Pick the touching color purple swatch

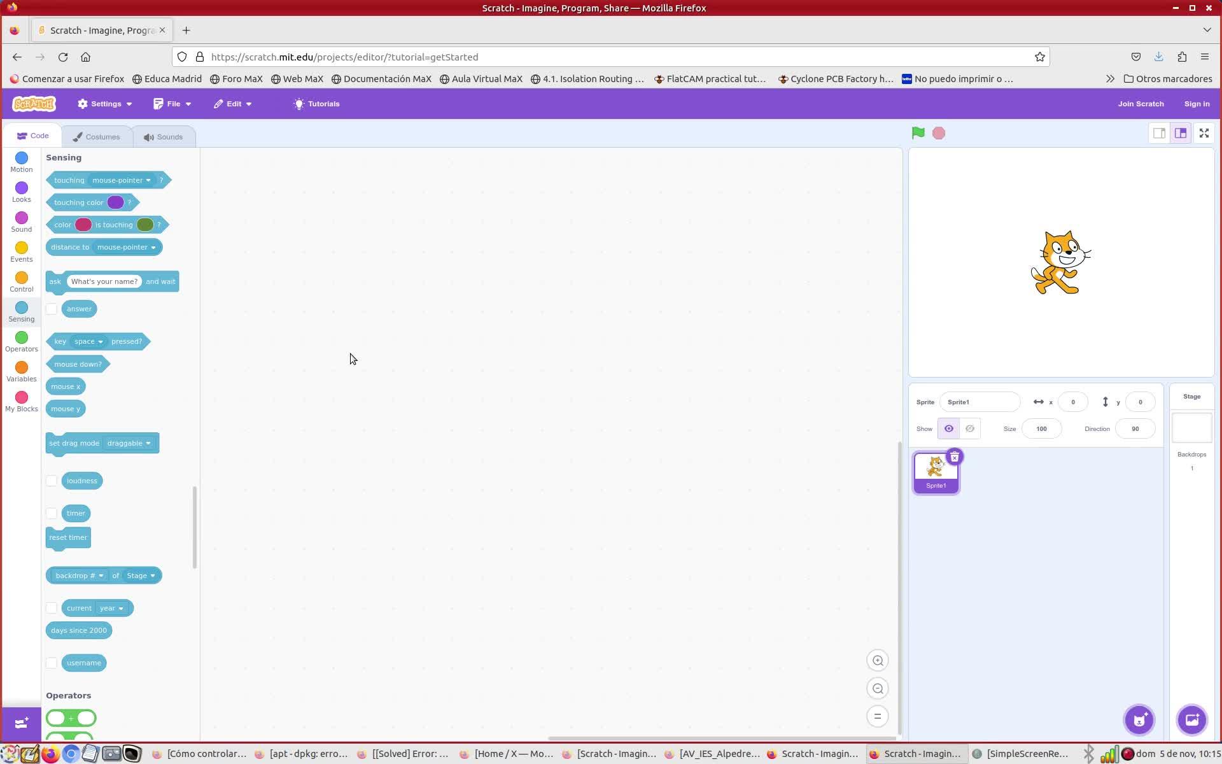coord(115,202)
